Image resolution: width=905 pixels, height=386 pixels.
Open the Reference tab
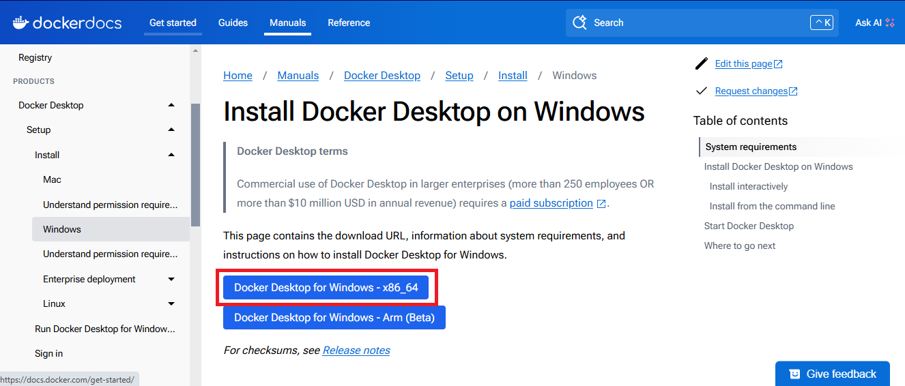pos(349,23)
